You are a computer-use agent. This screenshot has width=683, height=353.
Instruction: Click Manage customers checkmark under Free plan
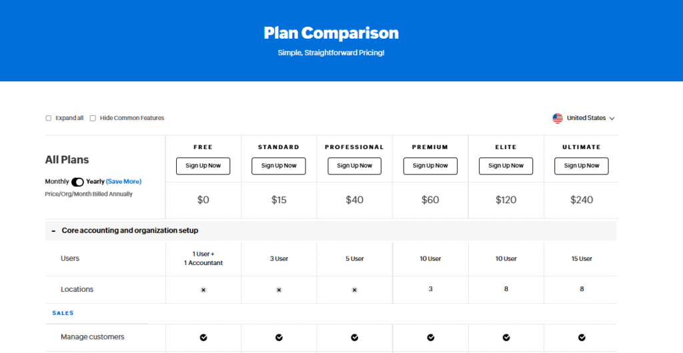point(203,338)
